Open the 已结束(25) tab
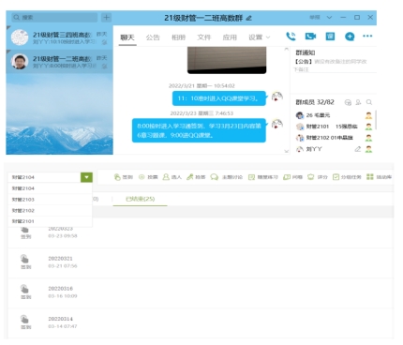The height and width of the screenshot is (345, 403). pyautogui.click(x=140, y=199)
